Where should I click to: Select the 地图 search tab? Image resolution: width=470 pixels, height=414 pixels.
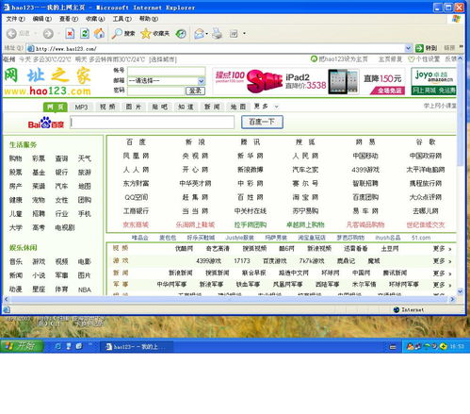[x=238, y=107]
